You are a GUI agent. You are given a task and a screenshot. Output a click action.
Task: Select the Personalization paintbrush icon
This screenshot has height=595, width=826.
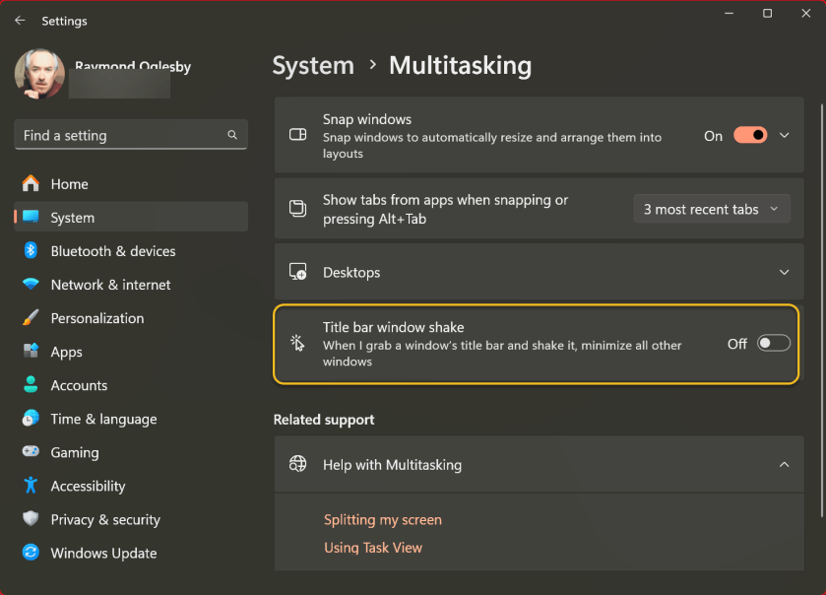pyautogui.click(x=31, y=318)
